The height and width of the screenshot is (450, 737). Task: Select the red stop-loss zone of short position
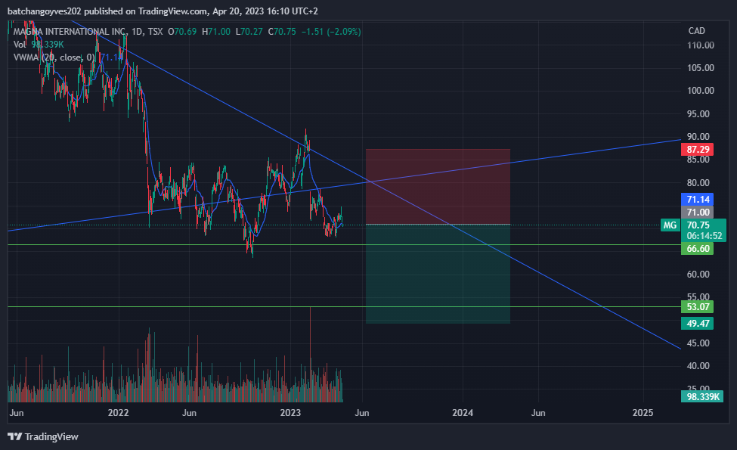(438, 187)
